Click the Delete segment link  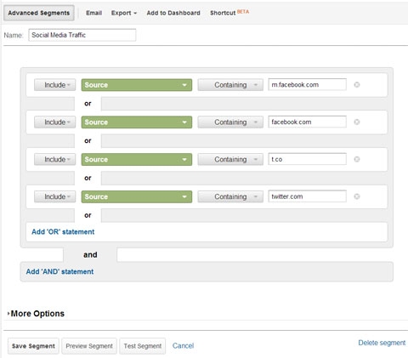pyautogui.click(x=382, y=343)
